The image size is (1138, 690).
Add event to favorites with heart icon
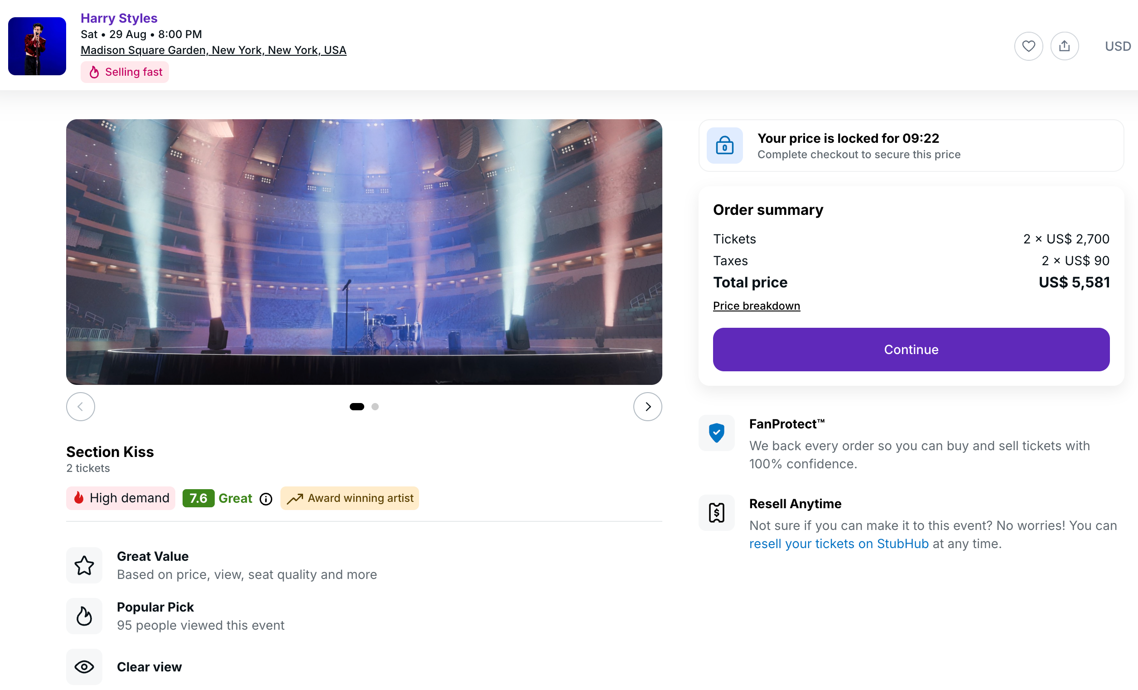[1028, 46]
